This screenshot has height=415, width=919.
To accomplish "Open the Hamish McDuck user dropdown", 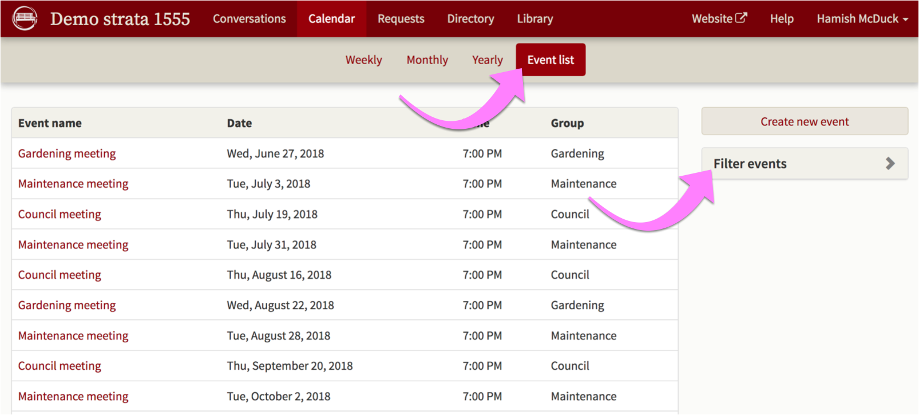I will point(862,19).
